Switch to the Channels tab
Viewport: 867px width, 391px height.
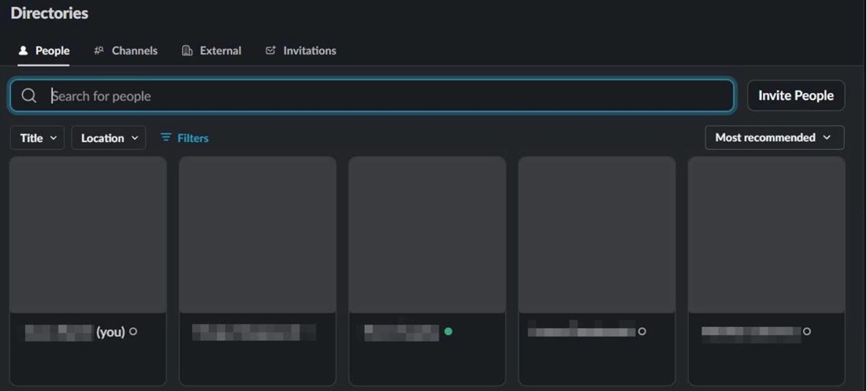[x=134, y=50]
